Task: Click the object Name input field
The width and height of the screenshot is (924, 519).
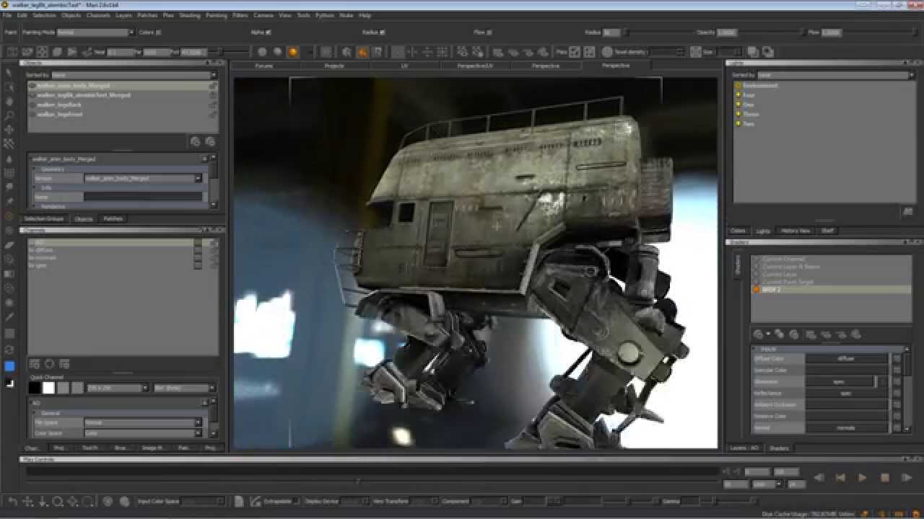Action: point(143,197)
